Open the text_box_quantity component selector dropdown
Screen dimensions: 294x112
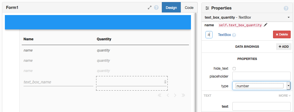tap(289, 18)
